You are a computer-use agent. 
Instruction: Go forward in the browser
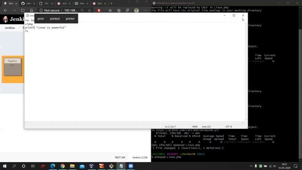(14, 10)
